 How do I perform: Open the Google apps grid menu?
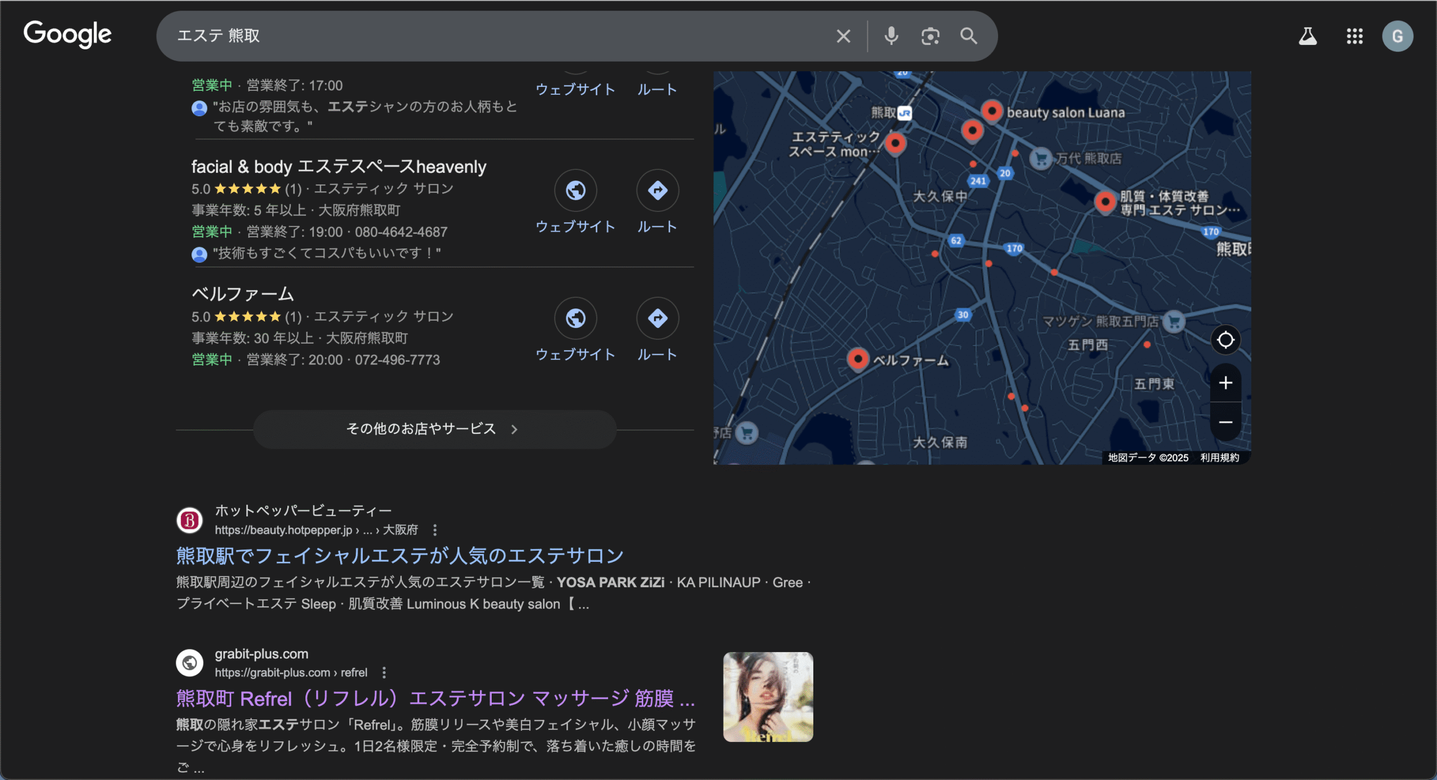click(1354, 35)
